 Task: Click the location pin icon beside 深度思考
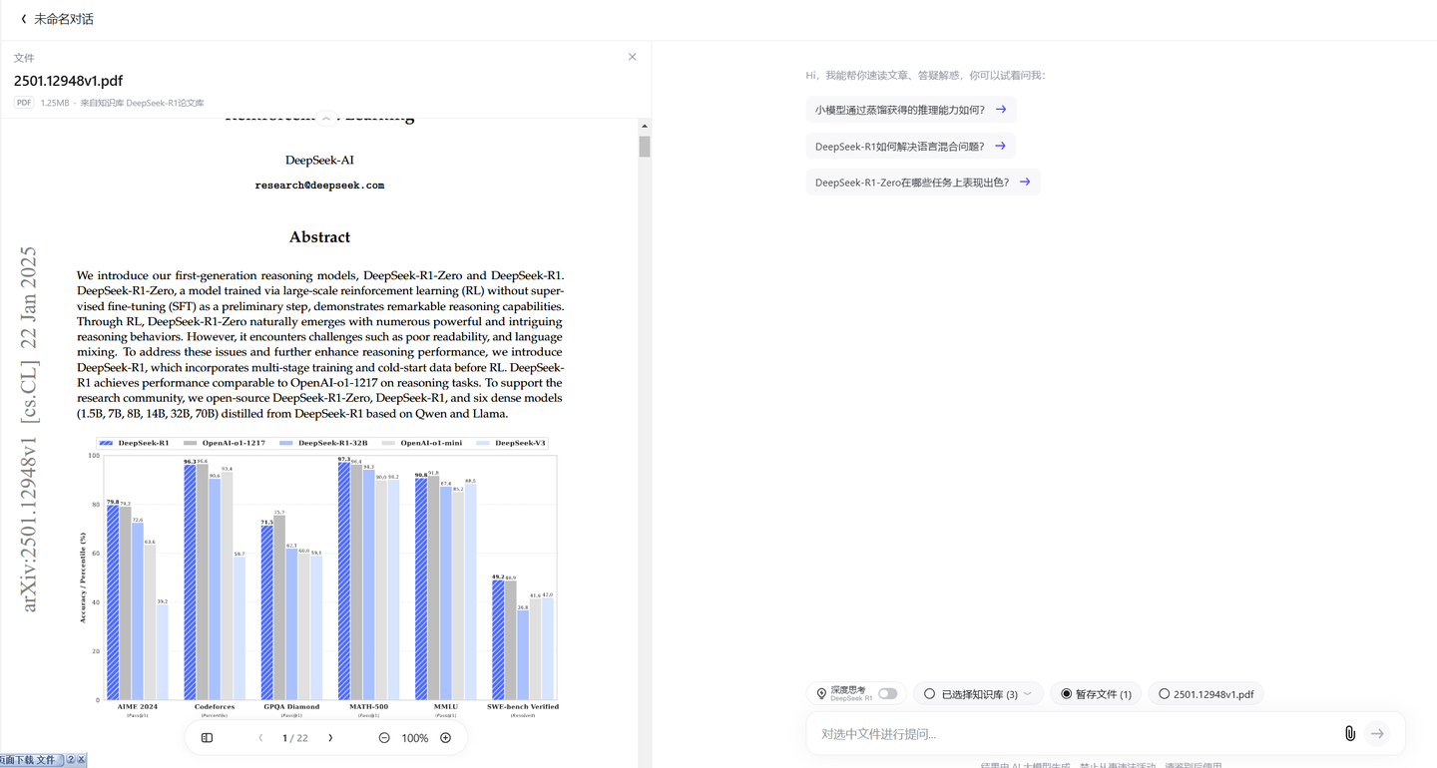(821, 693)
